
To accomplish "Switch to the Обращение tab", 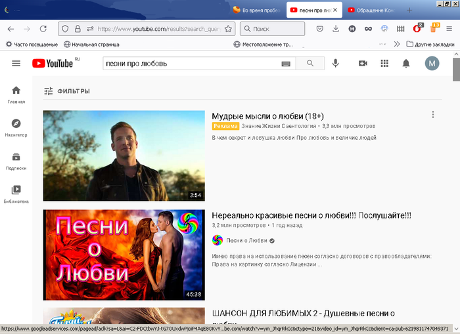I will tap(371, 10).
